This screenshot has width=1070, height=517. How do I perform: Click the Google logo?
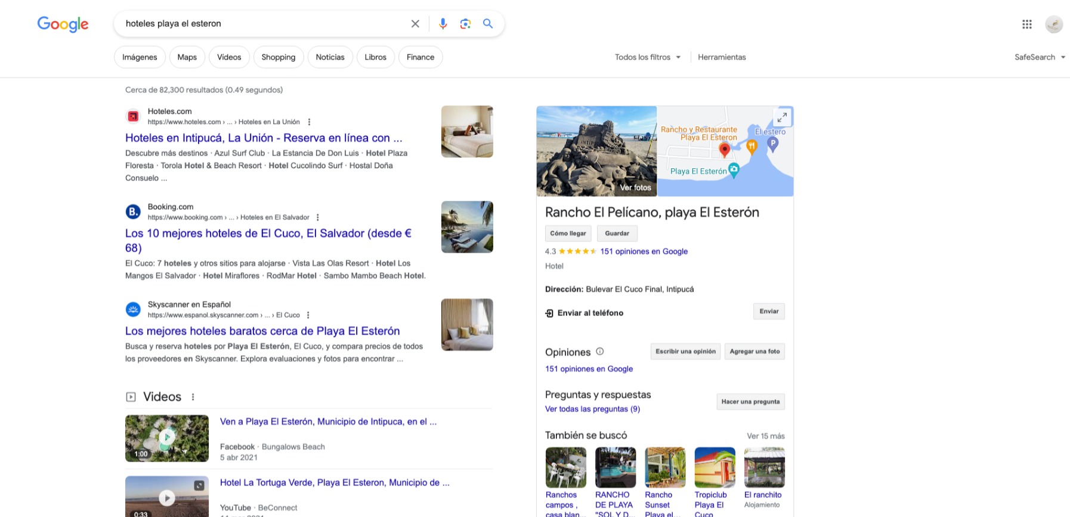[x=63, y=24]
